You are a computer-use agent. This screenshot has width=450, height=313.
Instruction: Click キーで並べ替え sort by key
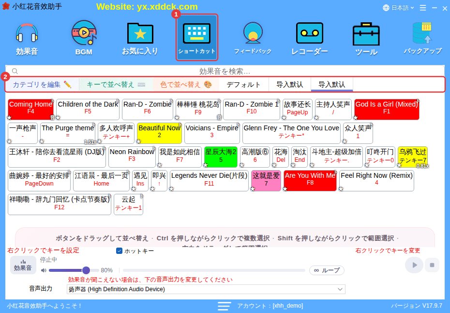point(116,84)
